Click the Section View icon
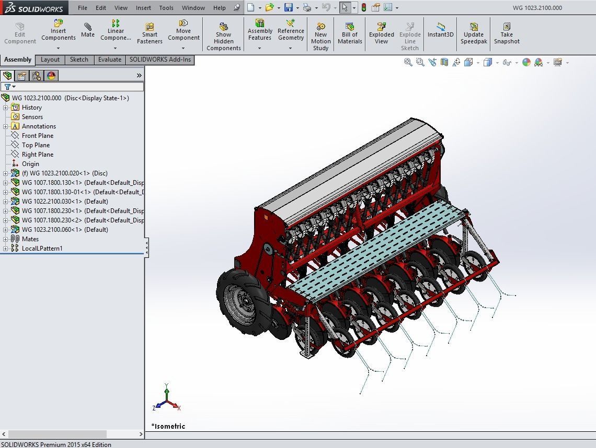This screenshot has width=596, height=448. 444,62
